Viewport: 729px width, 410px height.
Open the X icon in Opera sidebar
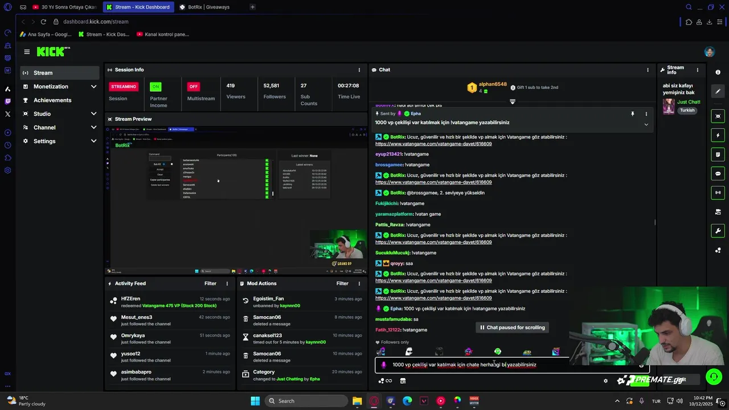click(x=7, y=114)
